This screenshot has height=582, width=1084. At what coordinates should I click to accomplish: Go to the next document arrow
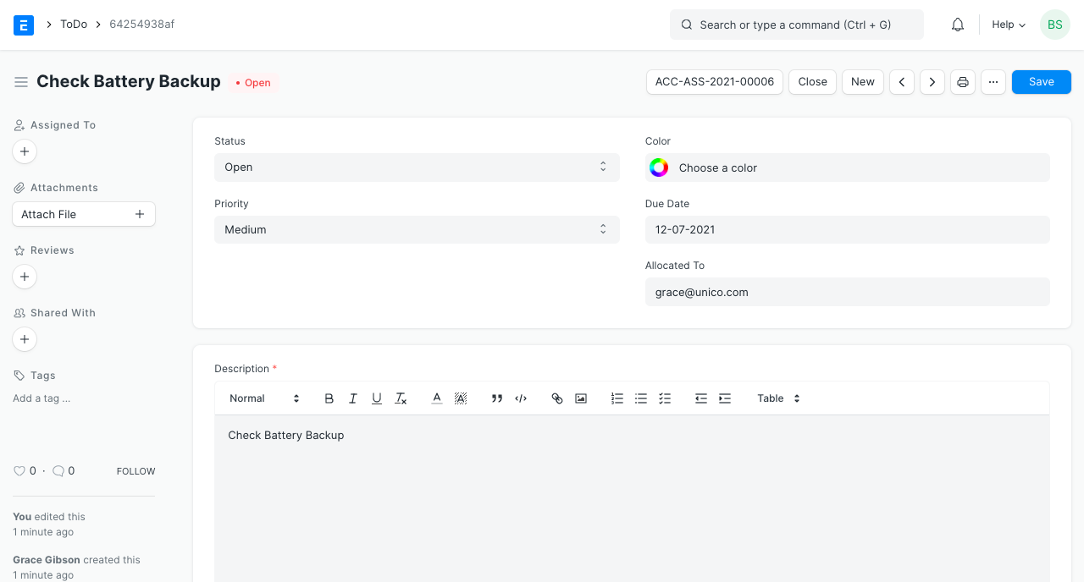pyautogui.click(x=932, y=82)
